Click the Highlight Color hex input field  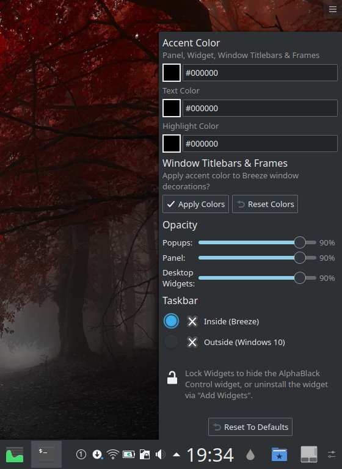[x=260, y=144]
